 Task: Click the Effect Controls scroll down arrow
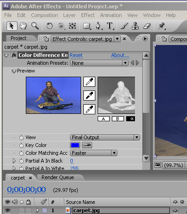pyautogui.click(x=146, y=158)
